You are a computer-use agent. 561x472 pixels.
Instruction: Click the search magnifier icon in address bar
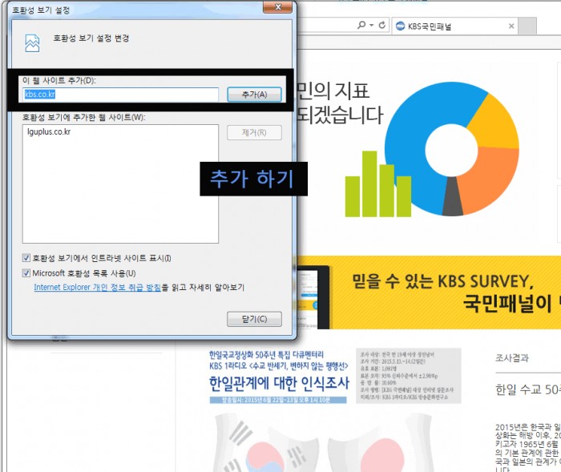[361, 25]
